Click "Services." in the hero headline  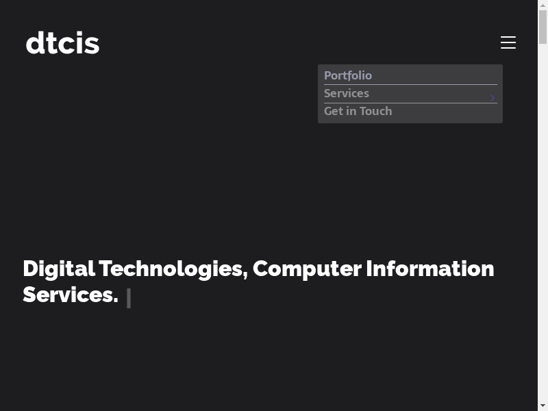pos(71,295)
